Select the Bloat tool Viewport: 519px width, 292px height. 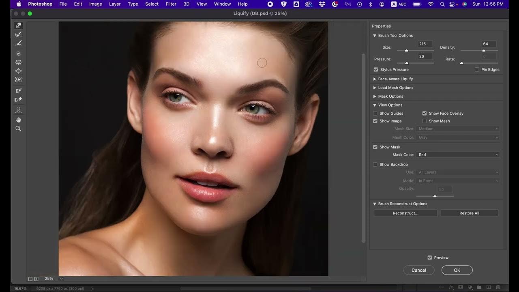coord(18,71)
